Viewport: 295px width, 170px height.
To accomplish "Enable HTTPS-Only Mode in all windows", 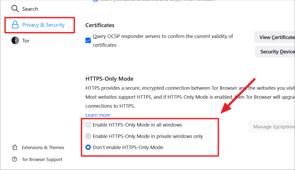I will click(88, 125).
